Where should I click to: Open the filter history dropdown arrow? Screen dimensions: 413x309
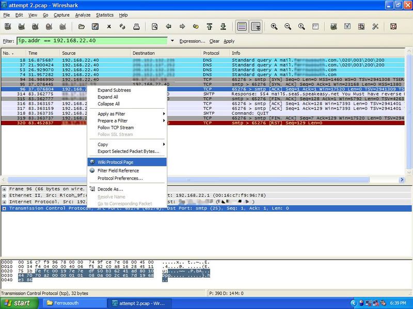click(172, 41)
